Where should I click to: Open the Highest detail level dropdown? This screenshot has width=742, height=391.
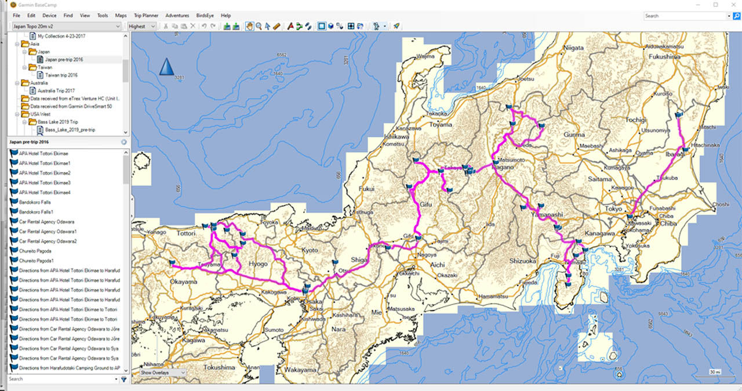pos(142,26)
